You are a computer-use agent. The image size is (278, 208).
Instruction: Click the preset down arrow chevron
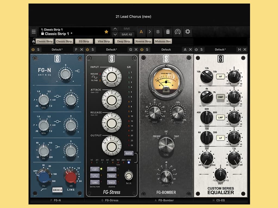pos(115,34)
